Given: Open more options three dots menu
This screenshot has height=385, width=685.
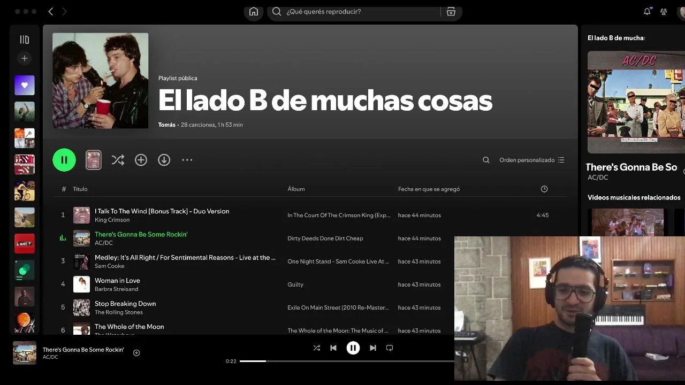Looking at the screenshot, I should [x=187, y=160].
